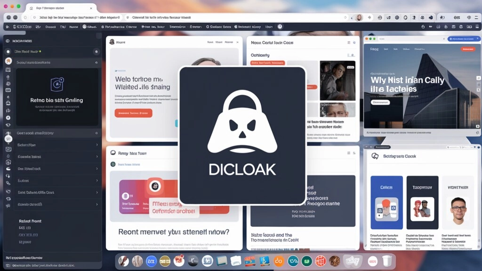This screenshot has height=271, width=482.
Task: Click the red subscribe button on the right webpage
Action: pos(468,49)
